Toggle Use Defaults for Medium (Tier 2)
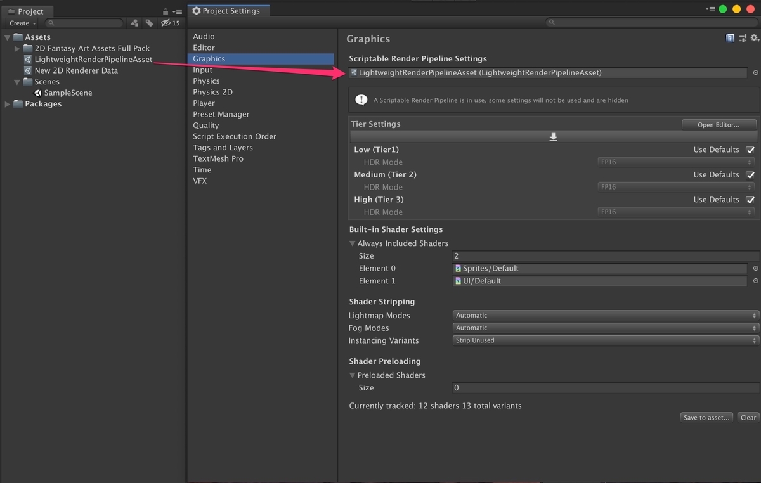Screen dimensions: 761x483 (x=750, y=175)
